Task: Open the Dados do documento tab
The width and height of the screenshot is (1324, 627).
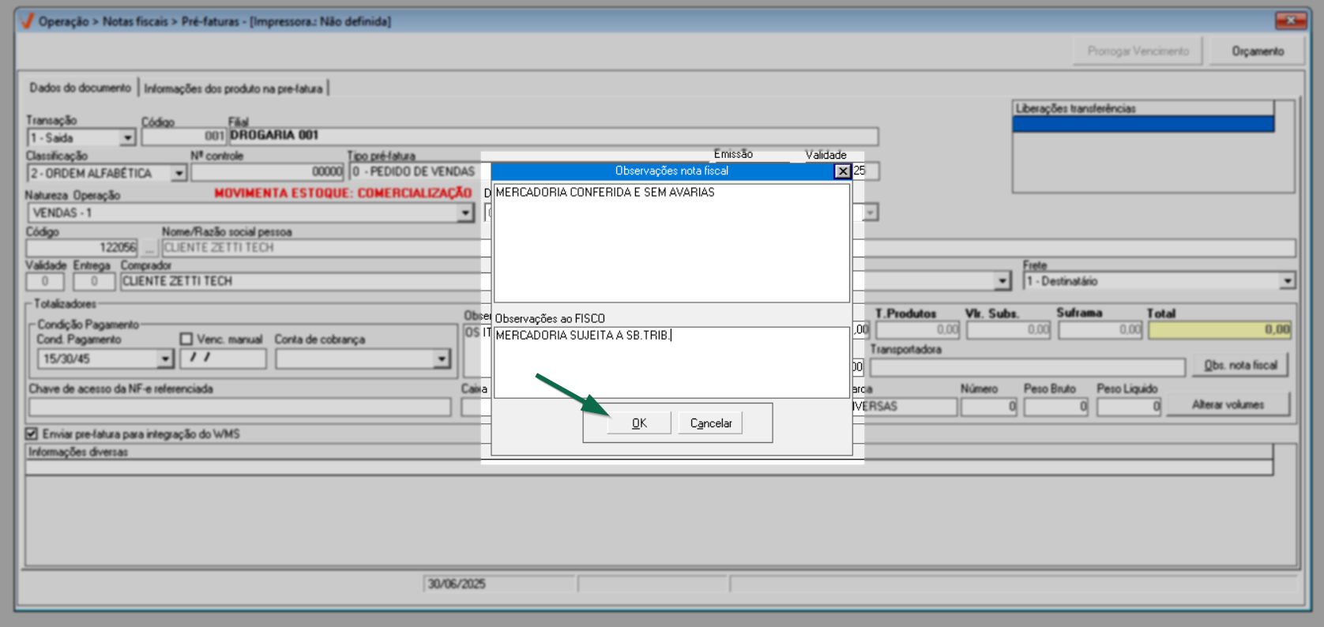Action: pyautogui.click(x=80, y=88)
